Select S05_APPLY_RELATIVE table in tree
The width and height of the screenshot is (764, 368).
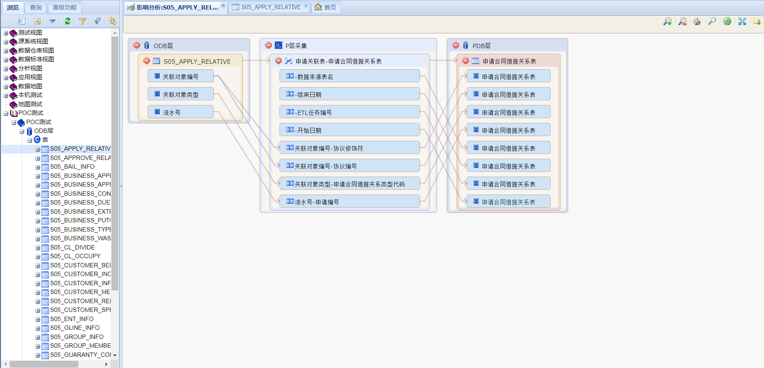coord(80,149)
